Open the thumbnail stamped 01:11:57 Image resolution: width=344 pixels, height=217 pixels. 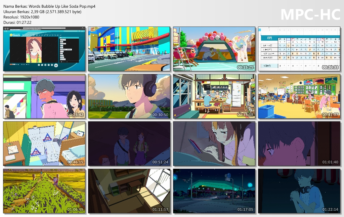point(129,191)
